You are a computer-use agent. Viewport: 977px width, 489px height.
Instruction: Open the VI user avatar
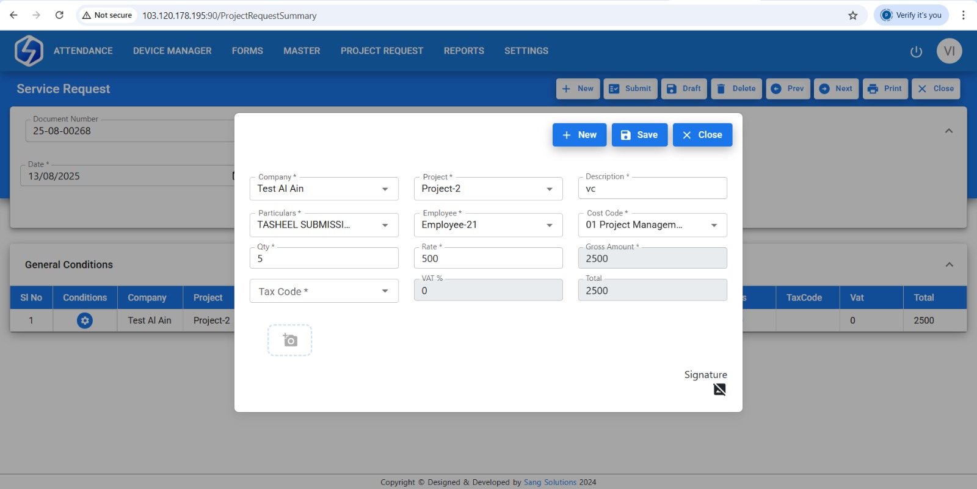(x=949, y=51)
